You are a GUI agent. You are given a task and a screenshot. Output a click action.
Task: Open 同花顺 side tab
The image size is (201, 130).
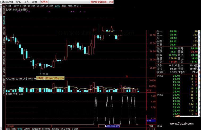(4, 51)
